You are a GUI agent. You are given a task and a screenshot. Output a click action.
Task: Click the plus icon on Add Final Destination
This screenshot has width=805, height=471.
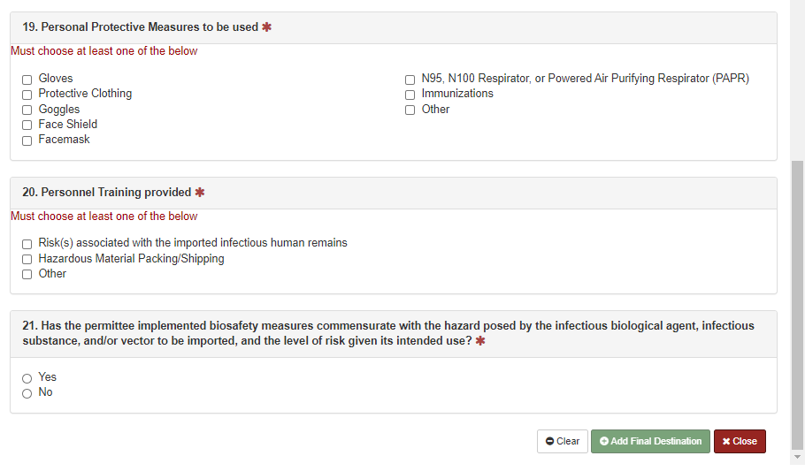604,441
